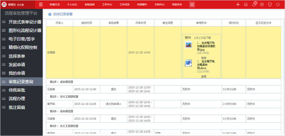Select 电子印章/签字 sidebar item

point(22,39)
